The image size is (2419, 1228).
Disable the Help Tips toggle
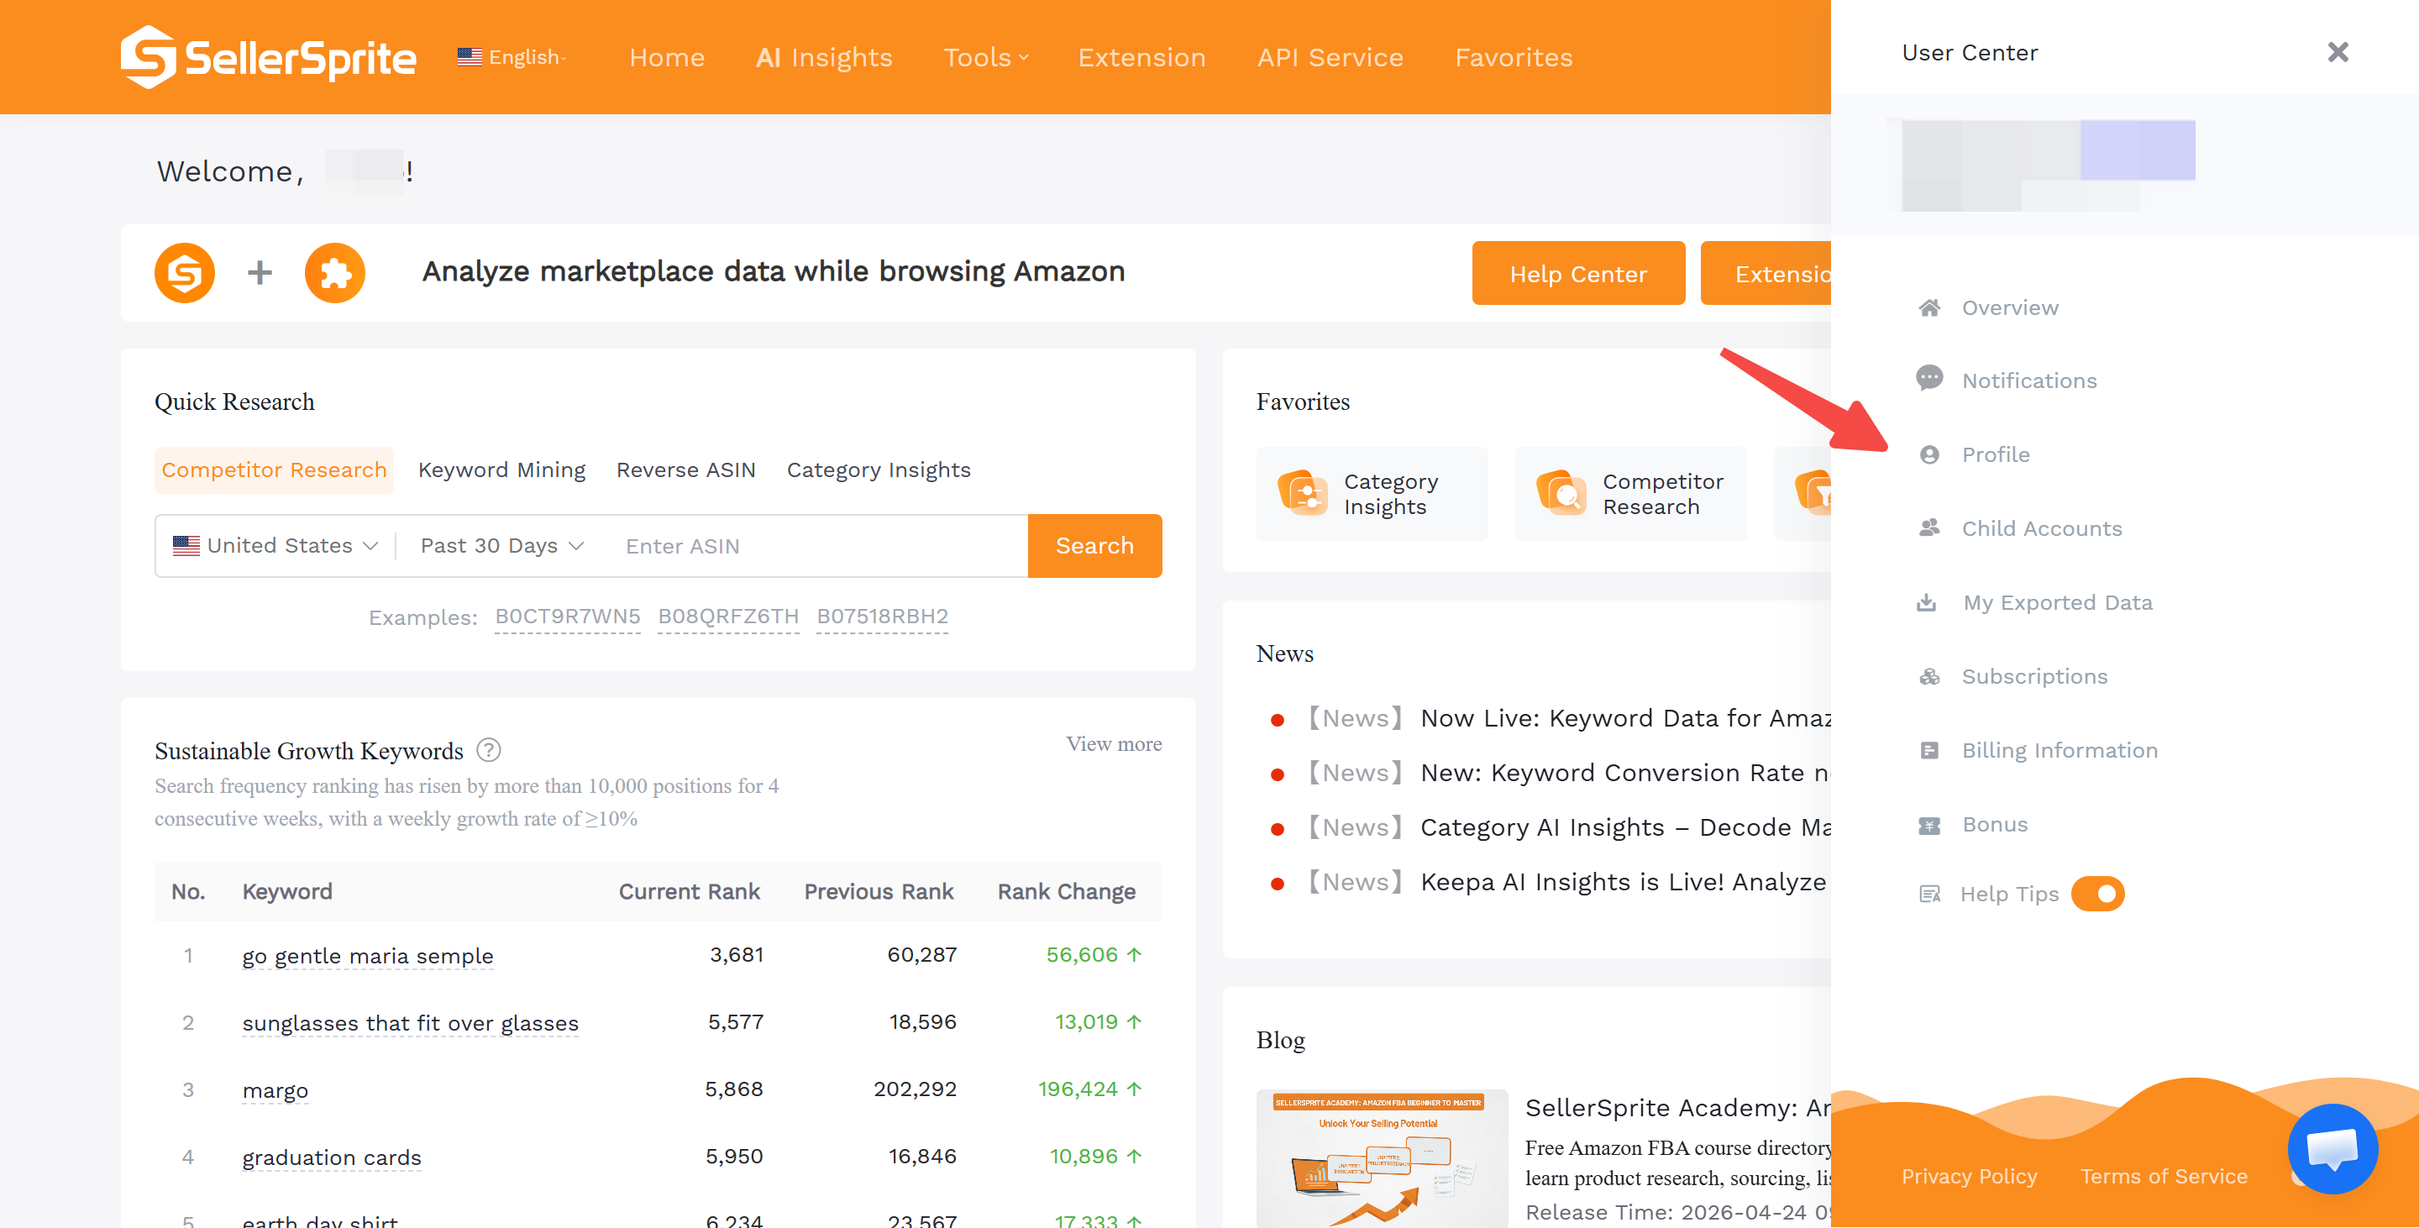2099,894
